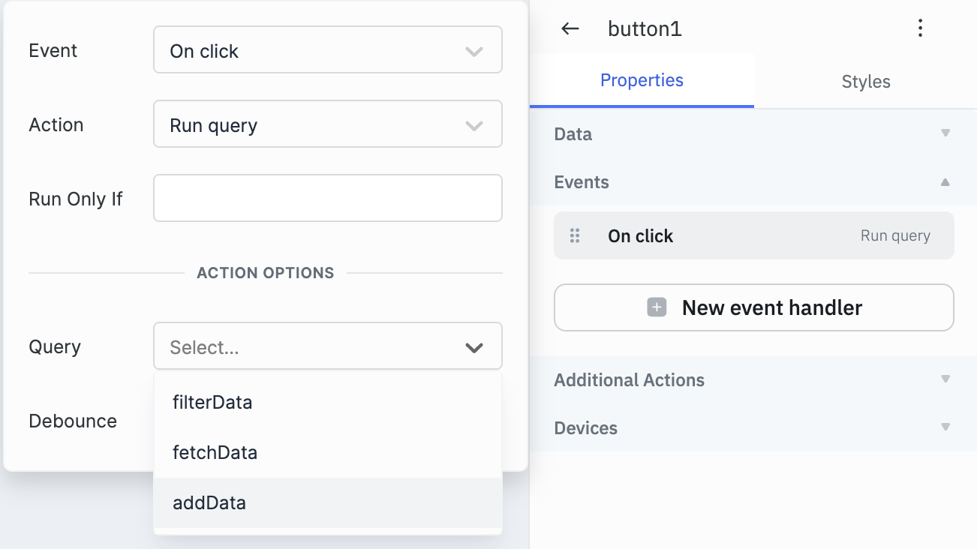Click the Run Only If input field

point(327,199)
